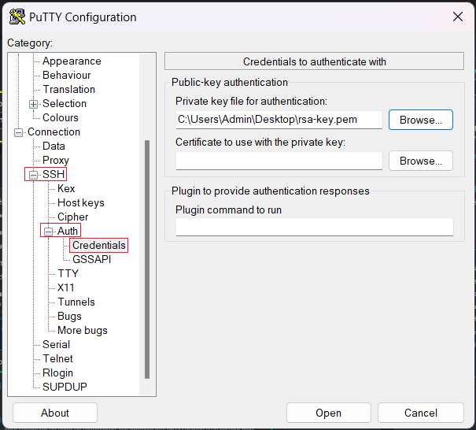Screen dimensions: 476x430
Task: Select More bugs in the tree
Action: coord(83,330)
